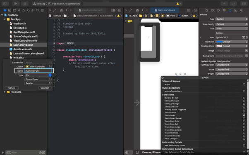Screen dimensions: 249x155
Task: Toggle the navigator sidebar in toolbar
Action: (5, 3)
